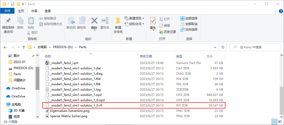Click Select none (全部取消)
284x125 pixels.
click(189, 24)
